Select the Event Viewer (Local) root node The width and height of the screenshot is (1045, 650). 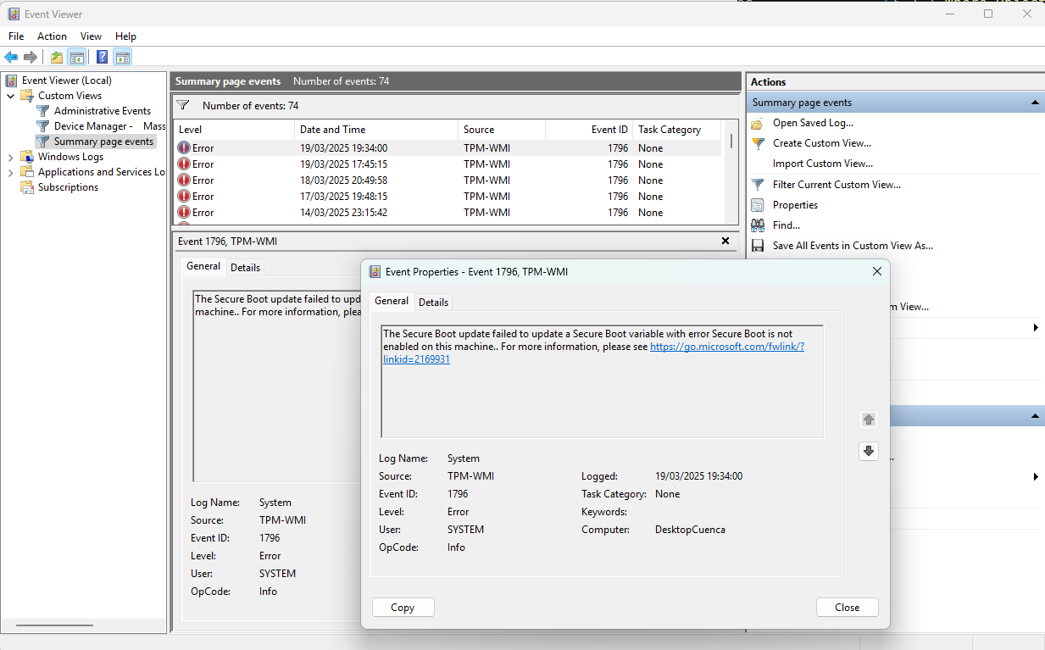pyautogui.click(x=67, y=81)
